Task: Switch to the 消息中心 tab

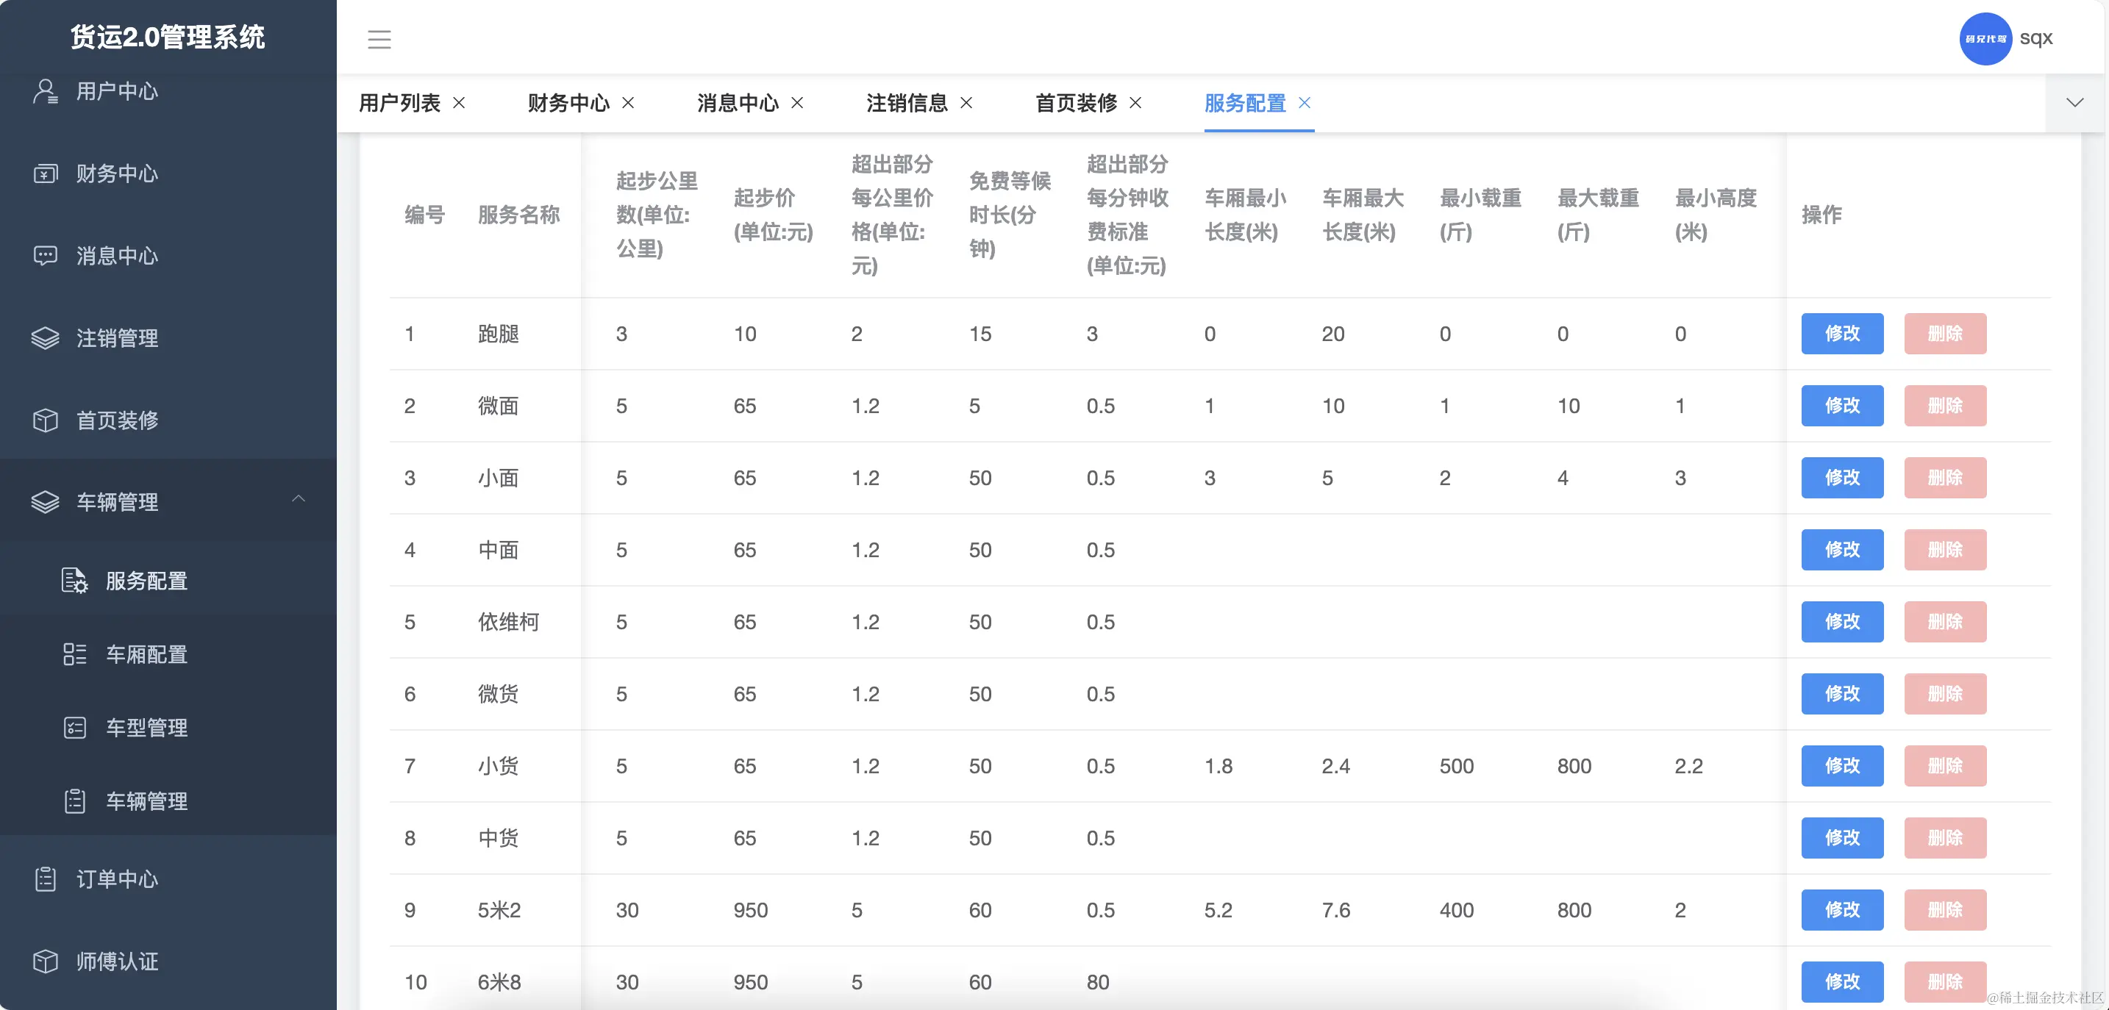Action: click(x=738, y=103)
